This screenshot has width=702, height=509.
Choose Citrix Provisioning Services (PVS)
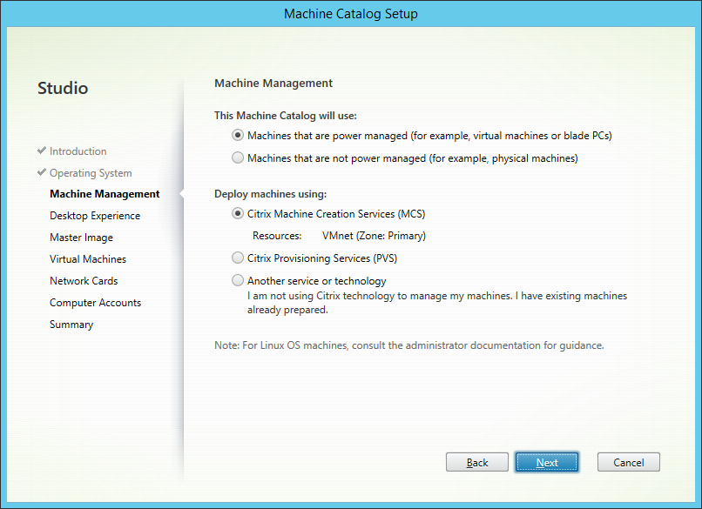click(238, 258)
